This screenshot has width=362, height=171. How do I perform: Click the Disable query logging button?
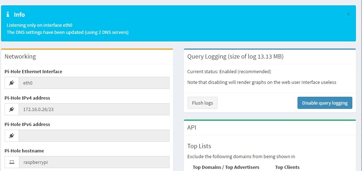(x=325, y=103)
